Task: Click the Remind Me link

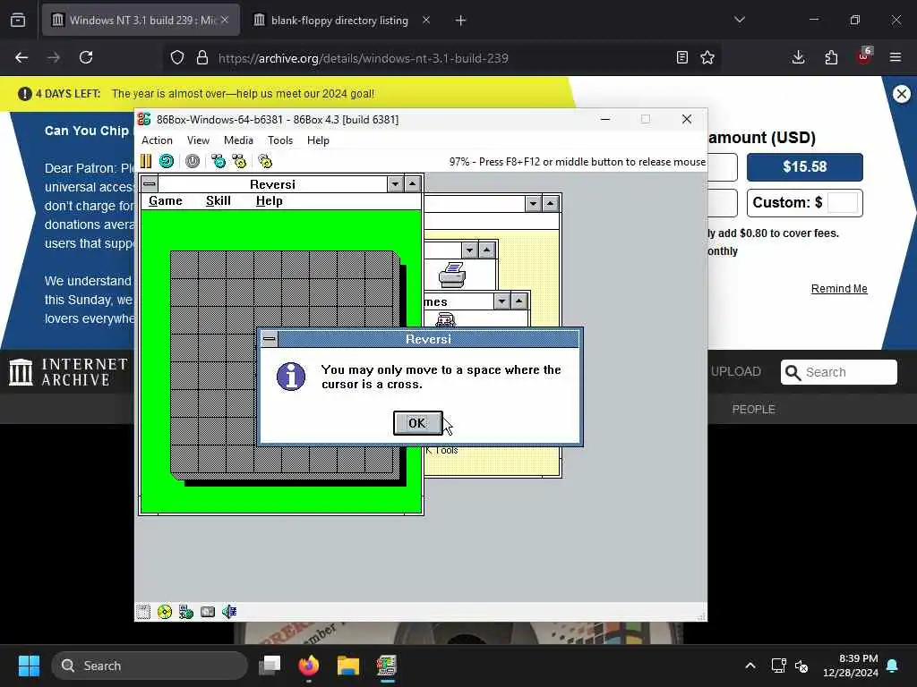Action: click(x=839, y=289)
